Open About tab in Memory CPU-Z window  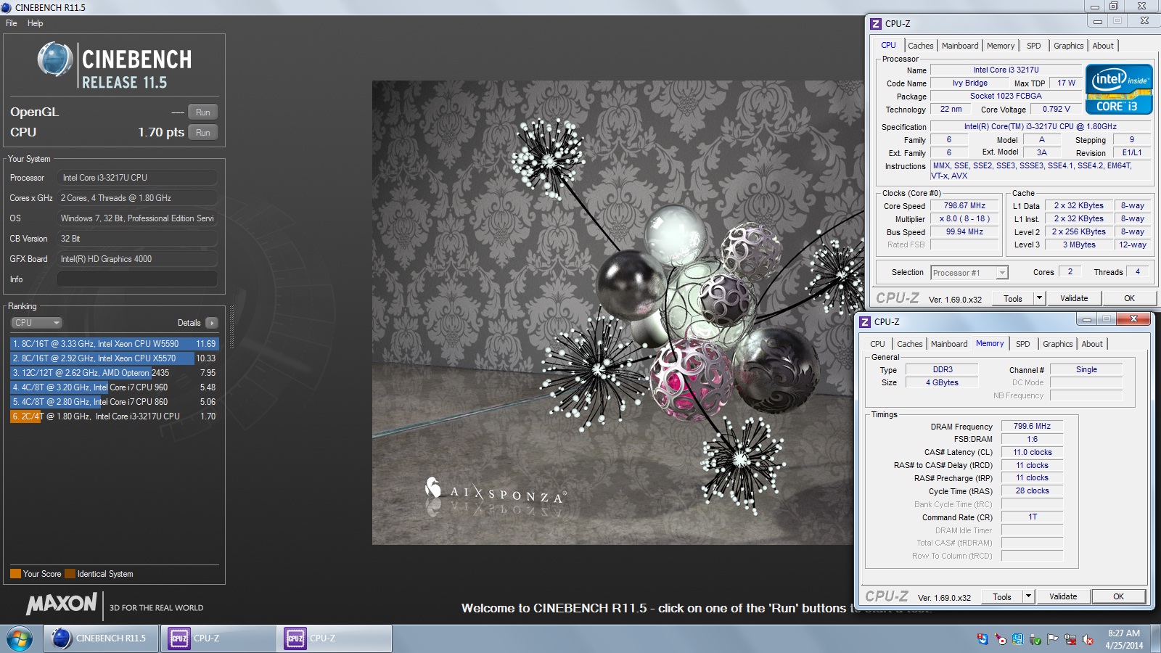pyautogui.click(x=1092, y=344)
